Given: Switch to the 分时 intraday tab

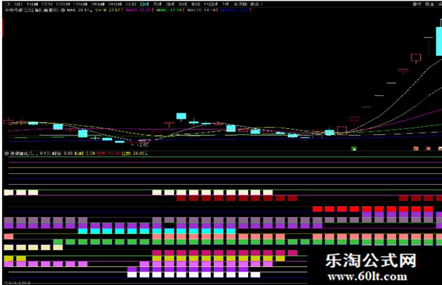Looking at the screenshot, I should tap(18, 4).
